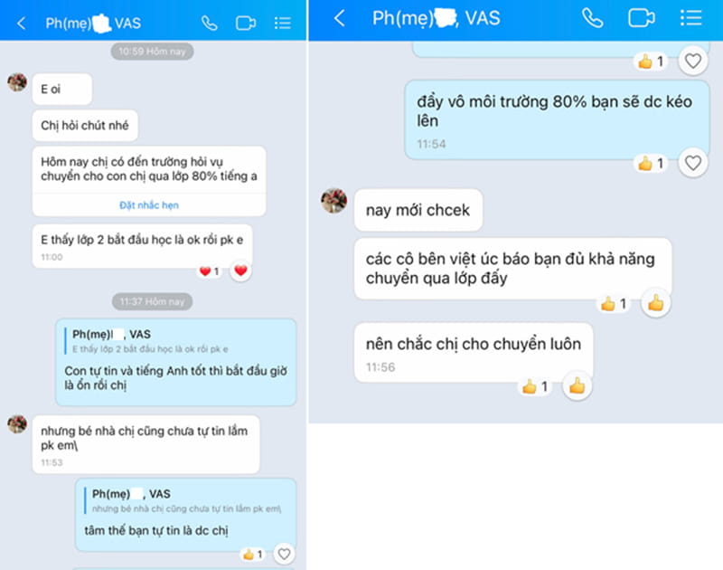The image size is (723, 570).
Task: Toggle thumbs-up on 'các cô bên việt úc' message
Action: (655, 303)
